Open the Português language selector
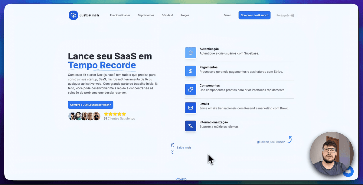This screenshot has height=185, width=363. pyautogui.click(x=285, y=15)
